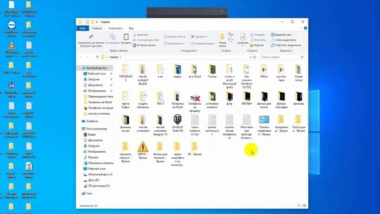The width and height of the screenshot is (380, 214).
Task: Open the Переместить в dropdown
Action: (x=175, y=37)
